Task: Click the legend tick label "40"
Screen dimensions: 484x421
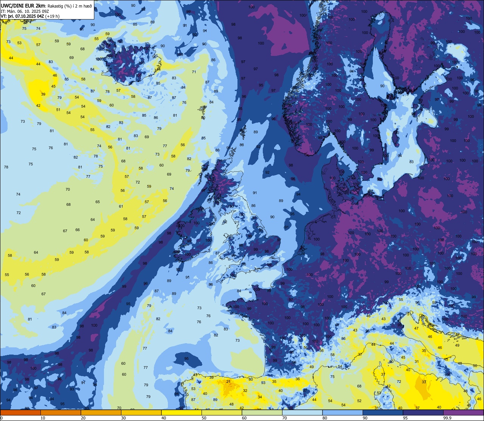Action: [164, 418]
